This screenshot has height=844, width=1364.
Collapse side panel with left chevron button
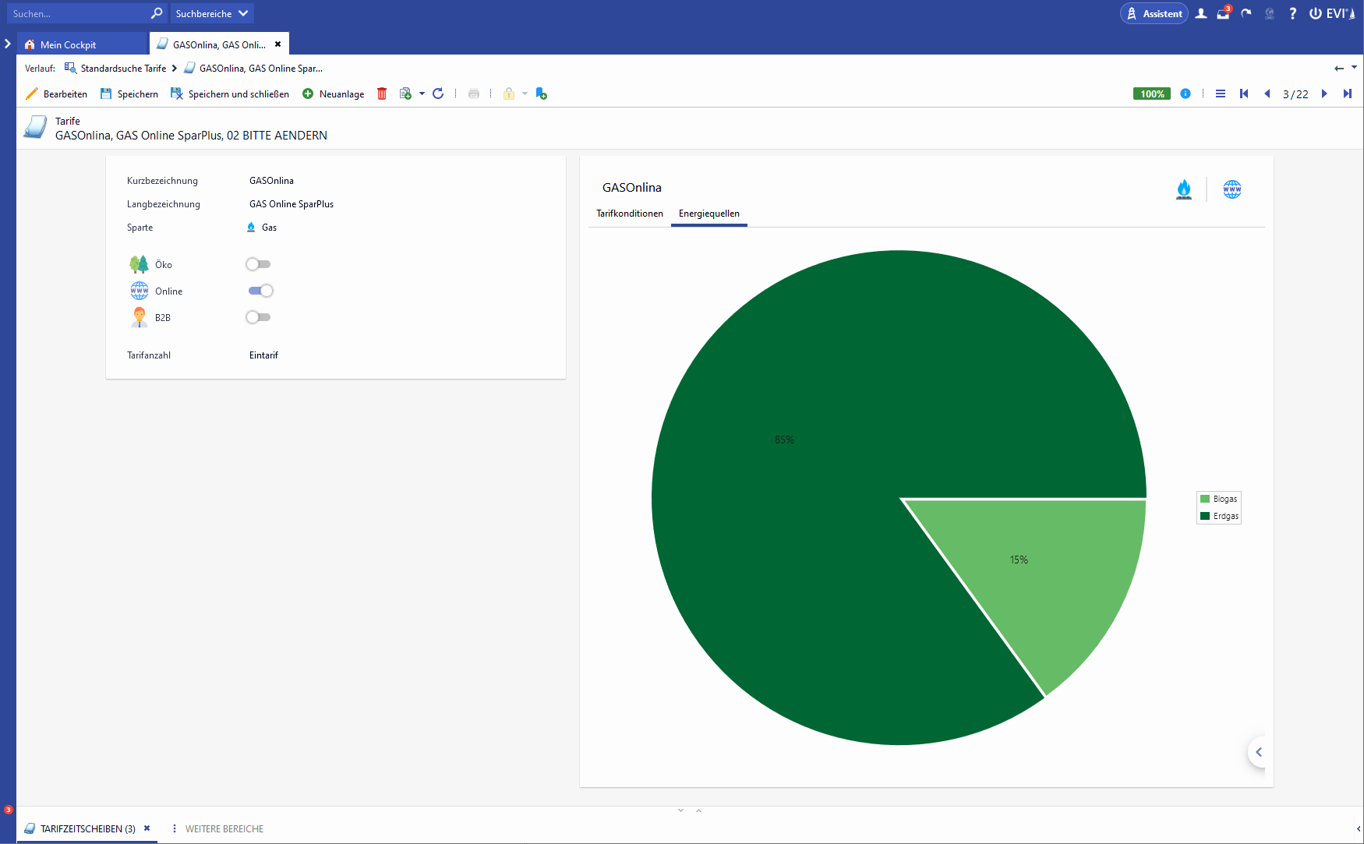tap(1258, 752)
